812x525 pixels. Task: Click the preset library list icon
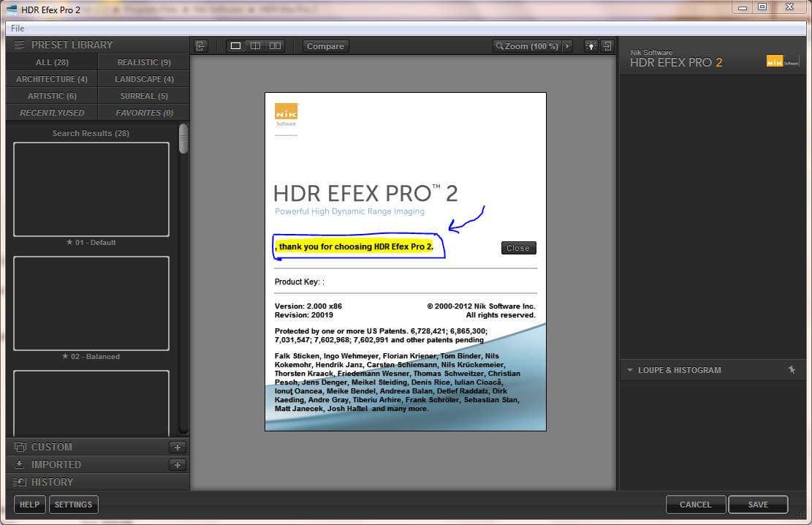pyautogui.click(x=19, y=45)
